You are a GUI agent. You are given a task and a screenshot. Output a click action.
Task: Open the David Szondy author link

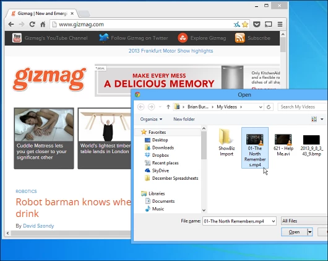pyautogui.click(x=38, y=226)
